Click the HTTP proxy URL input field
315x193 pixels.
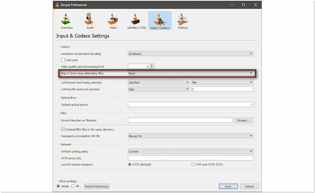click(190, 158)
